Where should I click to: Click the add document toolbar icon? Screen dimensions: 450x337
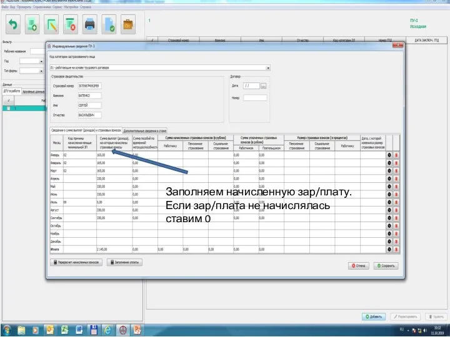(32, 24)
